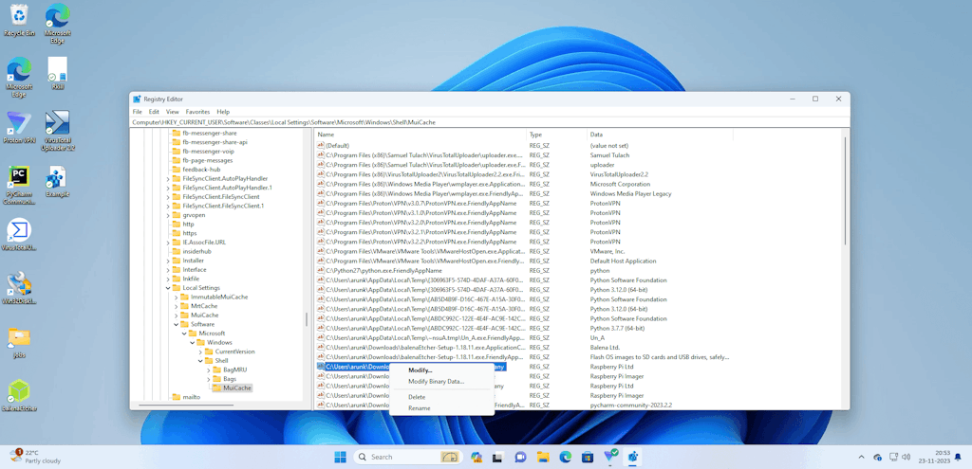Collapse the Local Settings key

(167, 288)
